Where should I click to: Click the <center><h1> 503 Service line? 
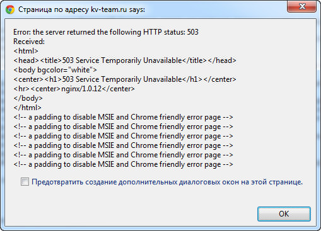(125, 79)
